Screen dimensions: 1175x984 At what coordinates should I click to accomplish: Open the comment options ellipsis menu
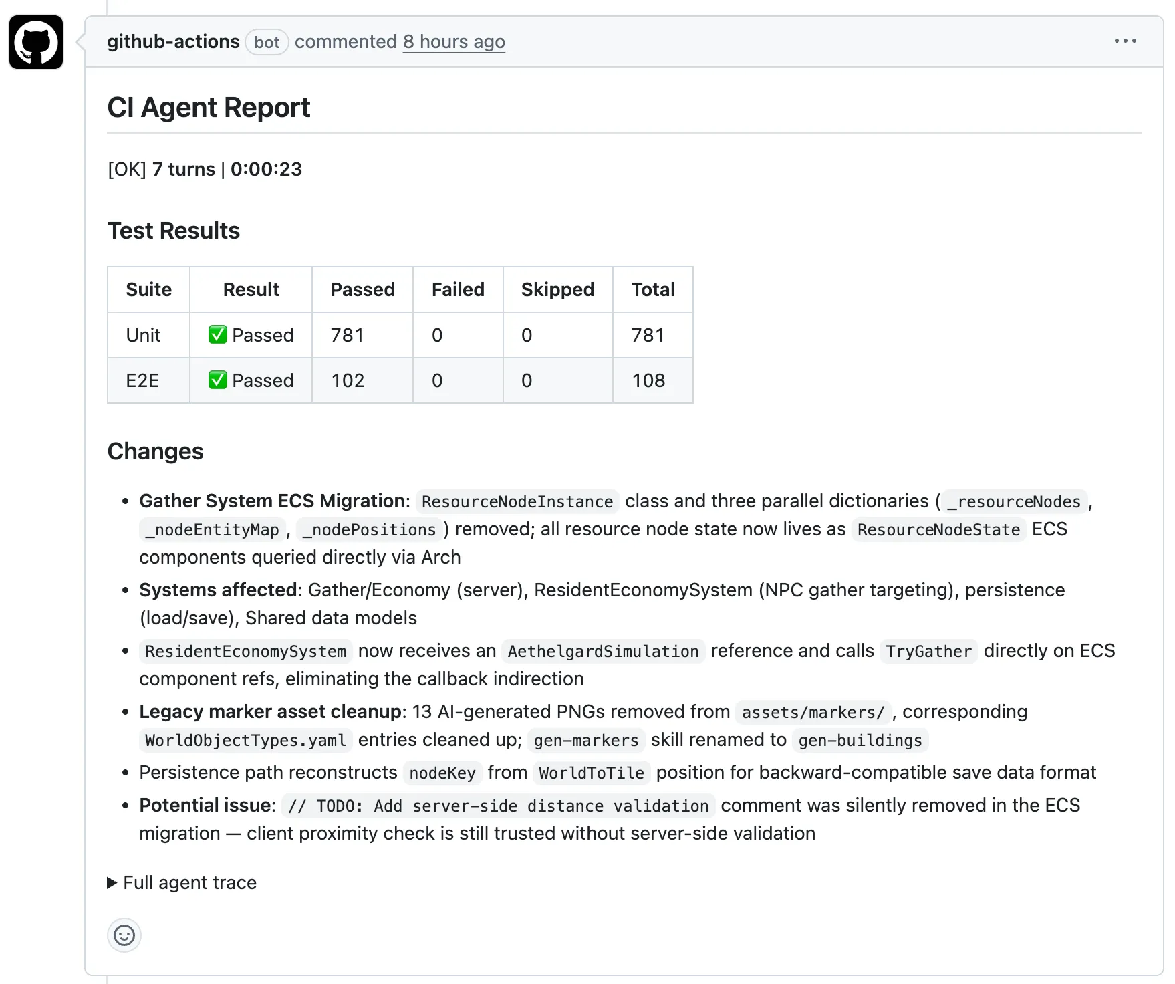(x=1125, y=41)
